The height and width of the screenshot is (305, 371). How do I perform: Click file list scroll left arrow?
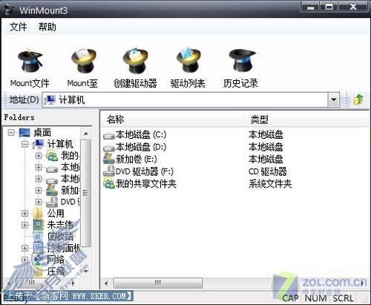tap(106, 283)
